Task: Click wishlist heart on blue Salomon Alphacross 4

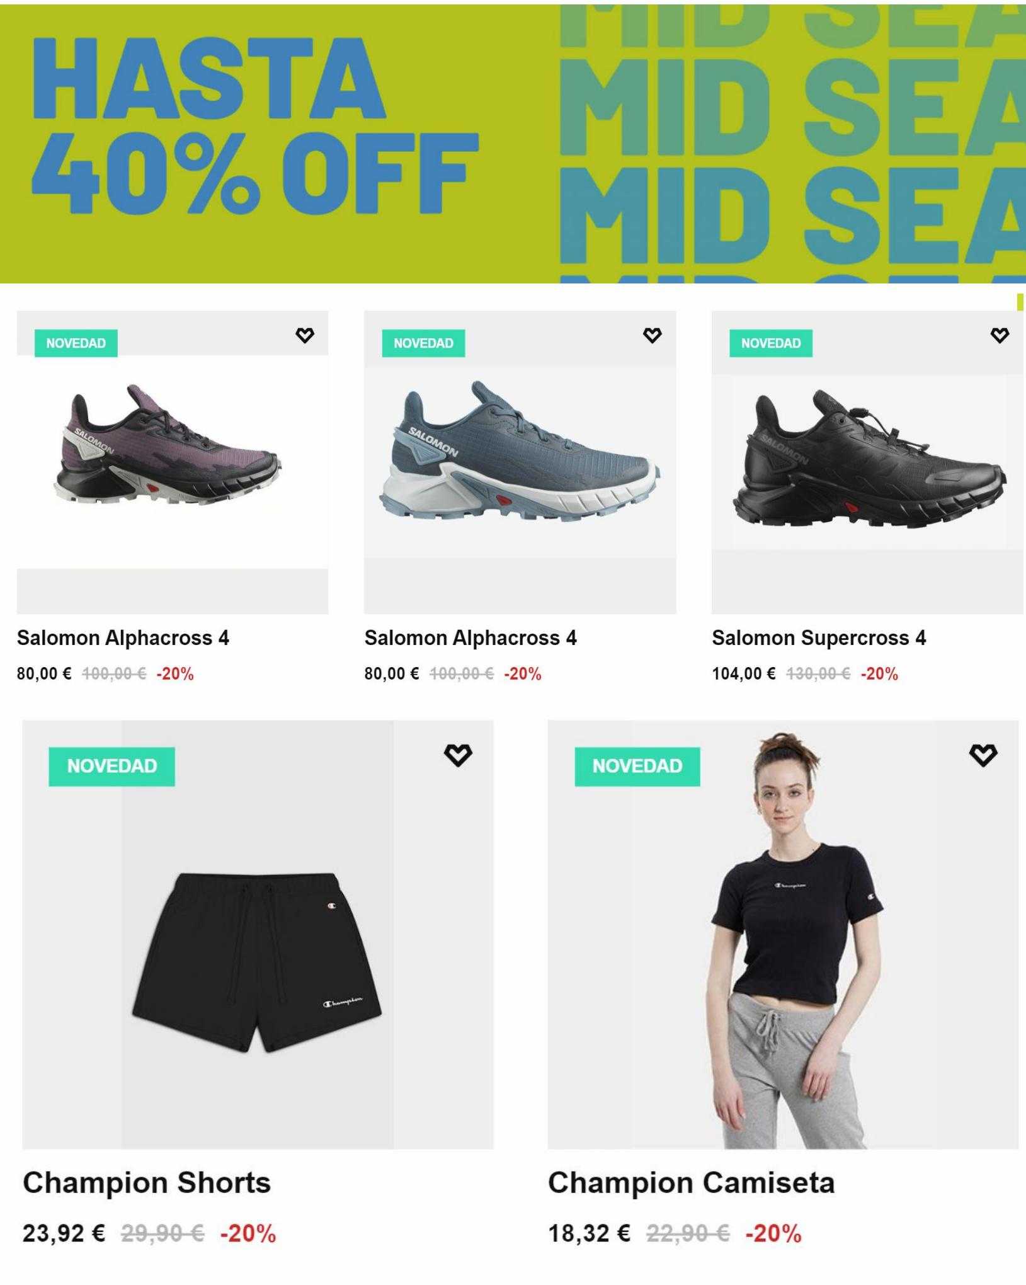Action: click(653, 335)
